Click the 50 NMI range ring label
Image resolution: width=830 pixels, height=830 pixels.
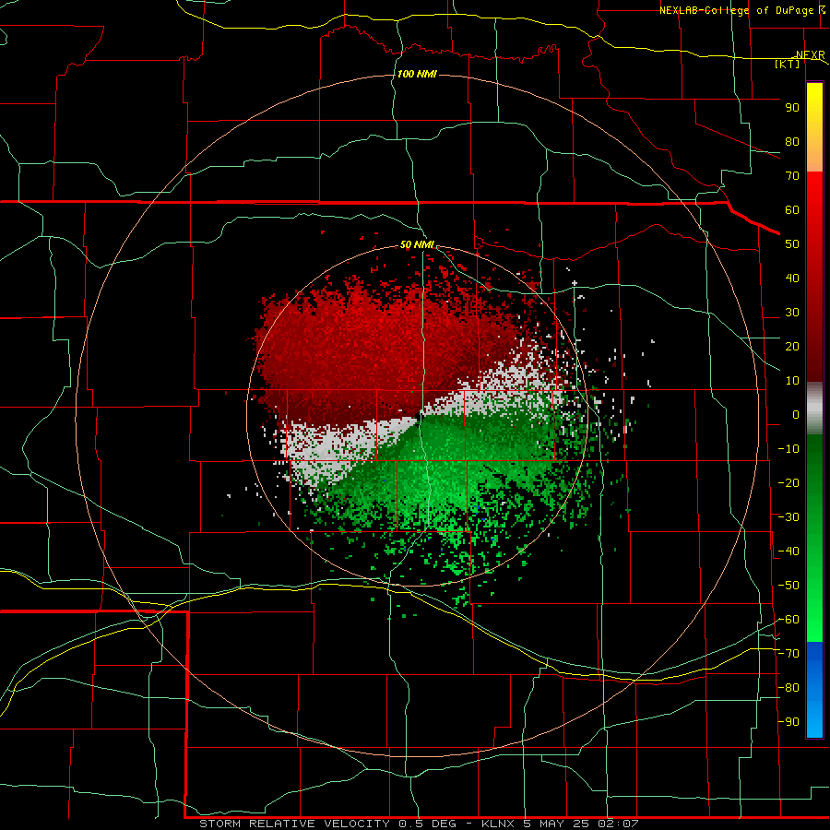pos(417,244)
